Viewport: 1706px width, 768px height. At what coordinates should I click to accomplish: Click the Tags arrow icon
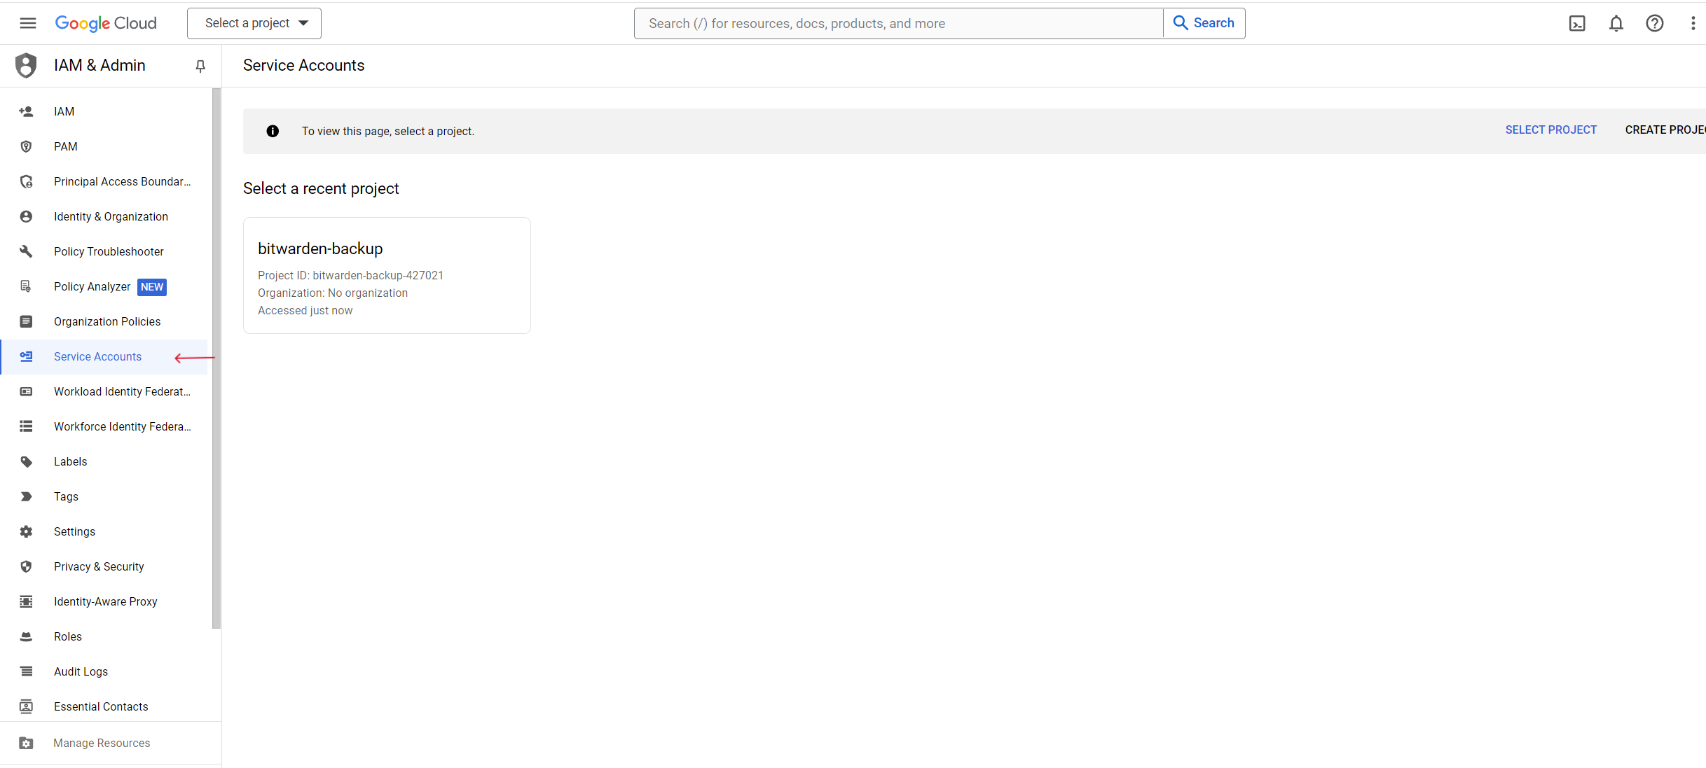(26, 496)
